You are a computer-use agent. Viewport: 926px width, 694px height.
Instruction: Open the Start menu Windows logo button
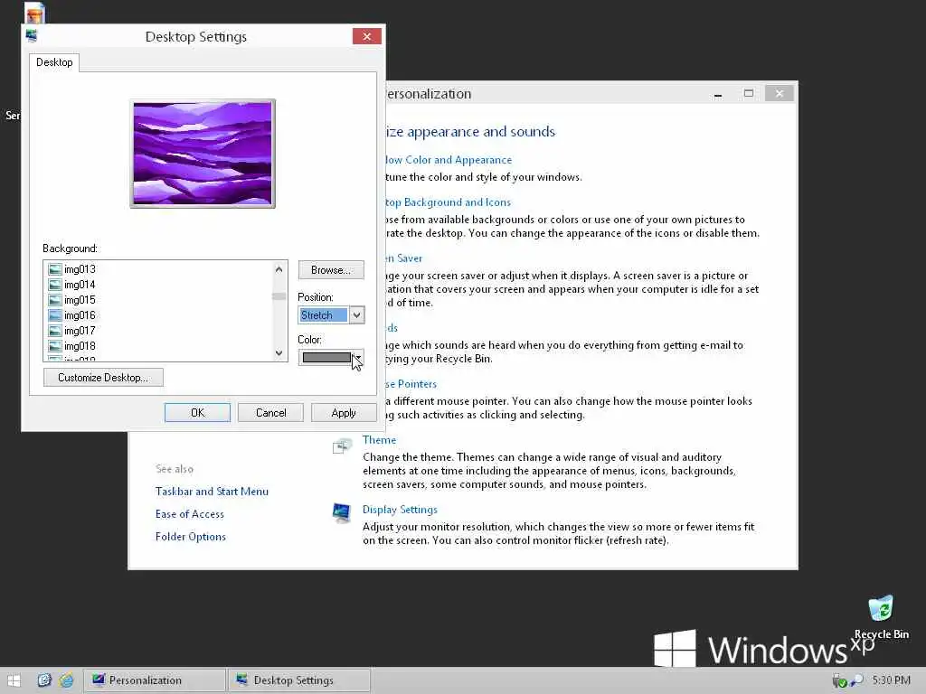click(x=13, y=680)
